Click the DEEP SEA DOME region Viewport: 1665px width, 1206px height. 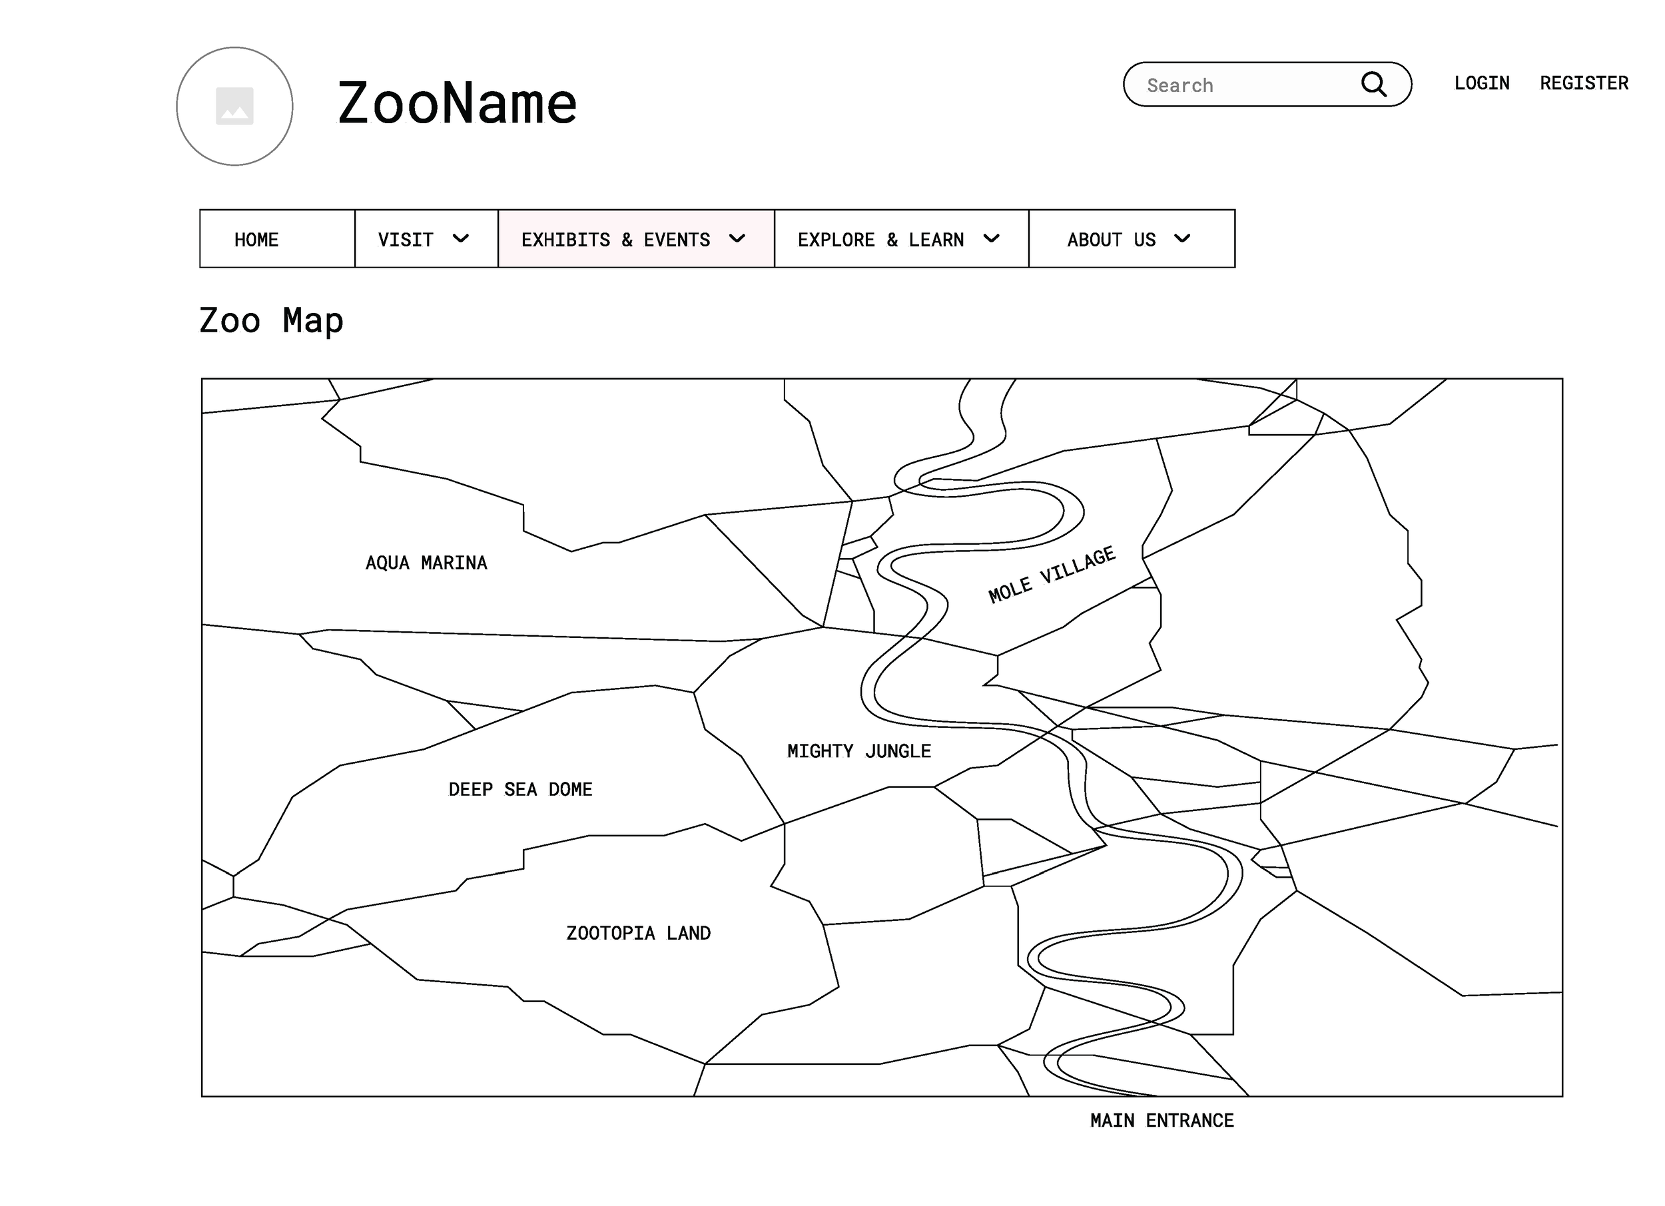521,789
